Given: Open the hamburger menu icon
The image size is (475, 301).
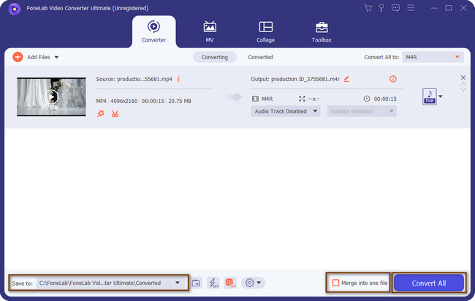Looking at the screenshot, I should [411, 8].
